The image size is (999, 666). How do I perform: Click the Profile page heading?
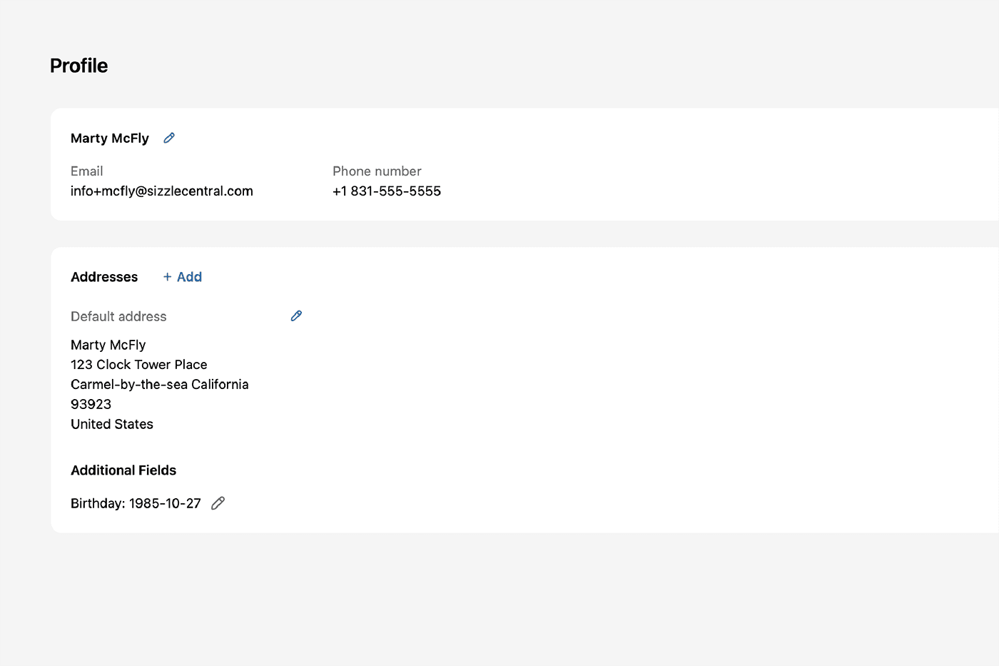(x=79, y=66)
